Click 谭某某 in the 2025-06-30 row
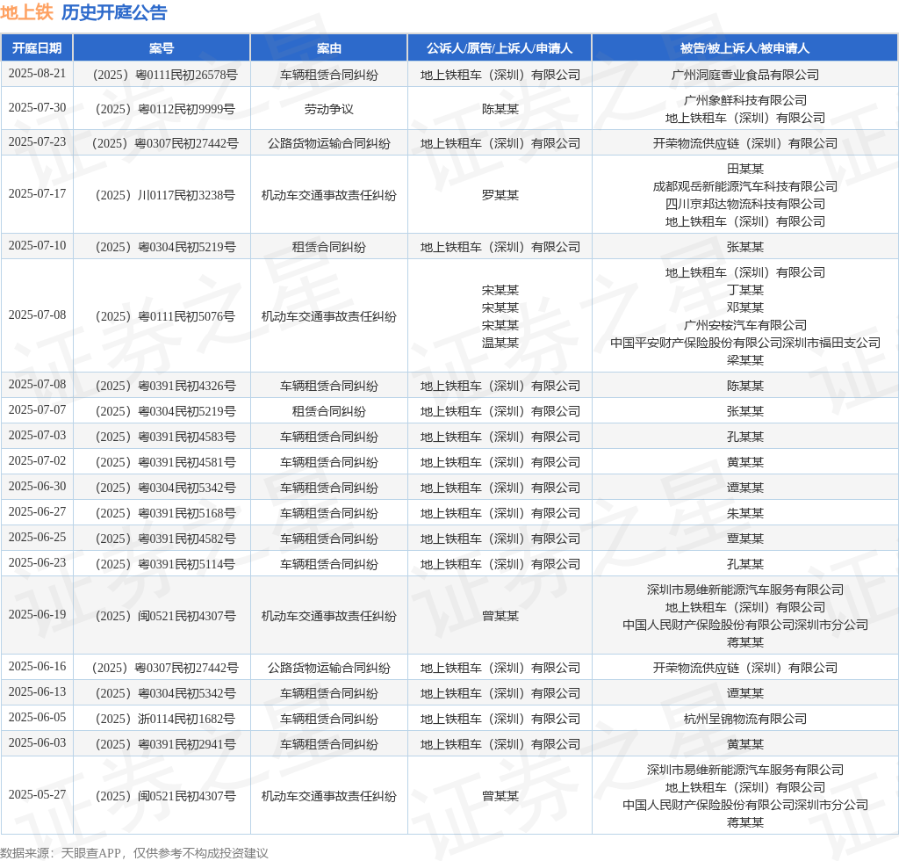The width and height of the screenshot is (899, 861). click(x=745, y=488)
